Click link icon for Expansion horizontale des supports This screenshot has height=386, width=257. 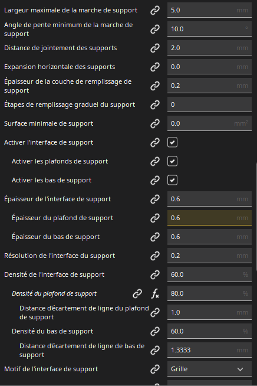155,67
